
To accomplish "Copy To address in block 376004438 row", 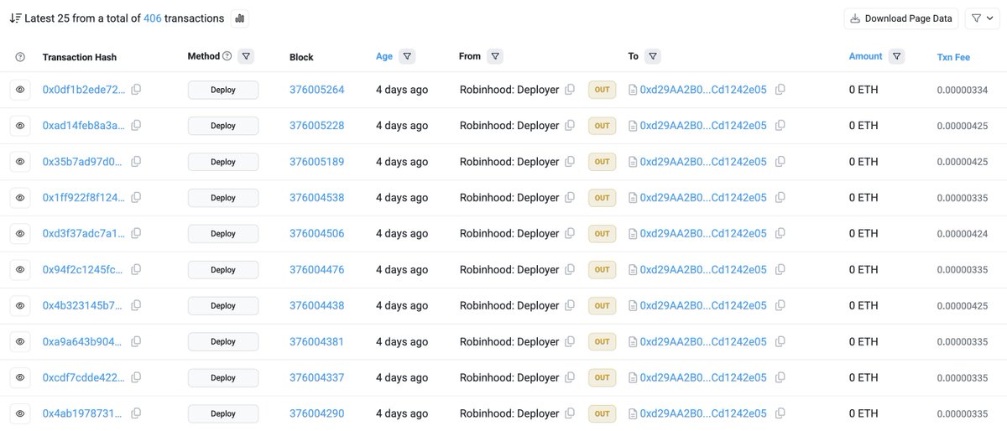I will [x=780, y=306].
